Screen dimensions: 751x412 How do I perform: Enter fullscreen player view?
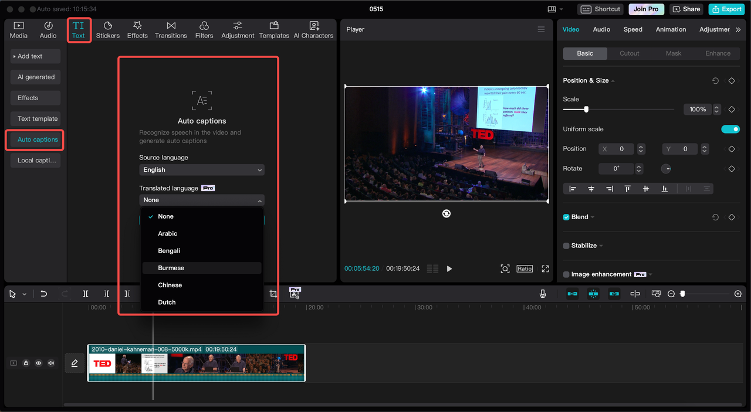point(545,268)
